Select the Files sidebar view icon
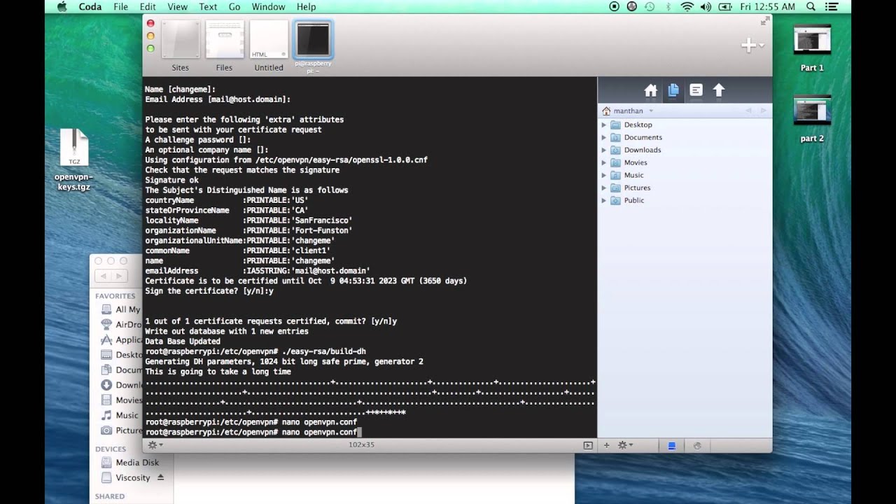The image size is (896, 504). 673,90
